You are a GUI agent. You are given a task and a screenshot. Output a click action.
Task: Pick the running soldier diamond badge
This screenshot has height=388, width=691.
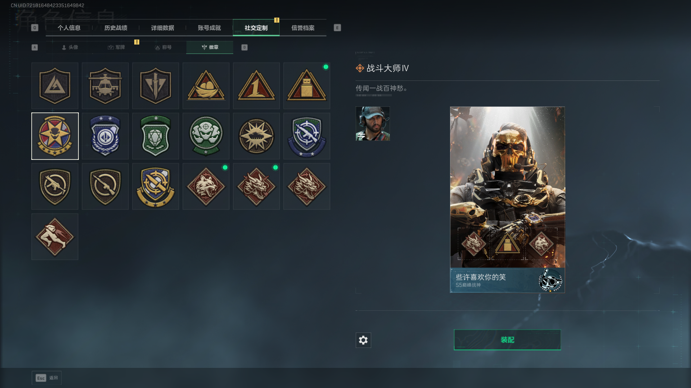coord(55,237)
